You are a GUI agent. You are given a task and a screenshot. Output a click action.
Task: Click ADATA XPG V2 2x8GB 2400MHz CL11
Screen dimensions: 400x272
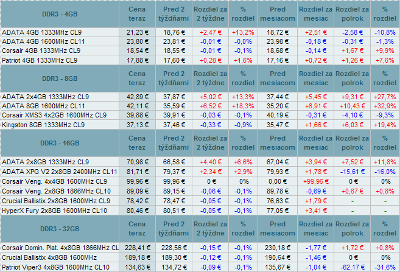(60, 172)
